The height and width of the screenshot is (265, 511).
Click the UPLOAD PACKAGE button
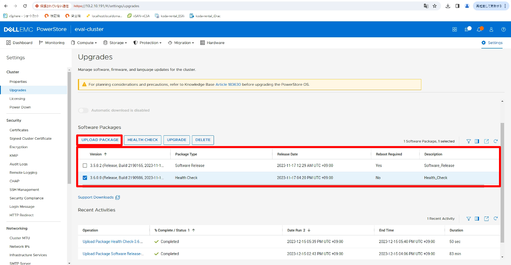[100, 140]
